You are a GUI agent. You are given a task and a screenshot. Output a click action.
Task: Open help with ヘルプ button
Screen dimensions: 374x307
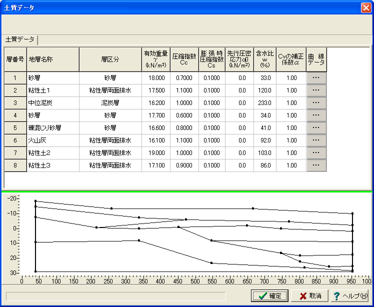click(350, 295)
